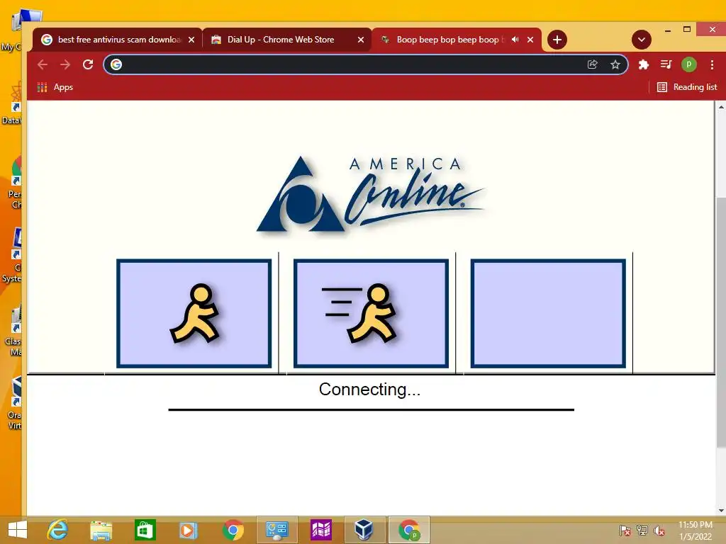This screenshot has width=726, height=544.
Task: Click the muted volume tray icon
Action: click(659, 531)
